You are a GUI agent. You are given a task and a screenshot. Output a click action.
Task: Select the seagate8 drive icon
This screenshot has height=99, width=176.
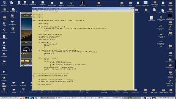pyautogui.click(x=4, y=55)
